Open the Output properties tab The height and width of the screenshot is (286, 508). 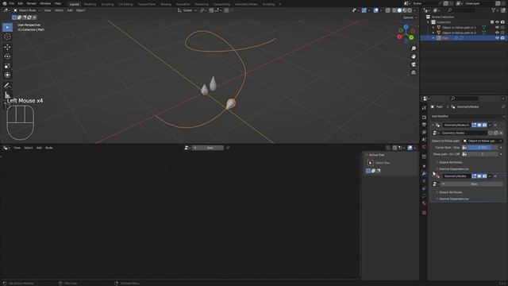[424, 125]
